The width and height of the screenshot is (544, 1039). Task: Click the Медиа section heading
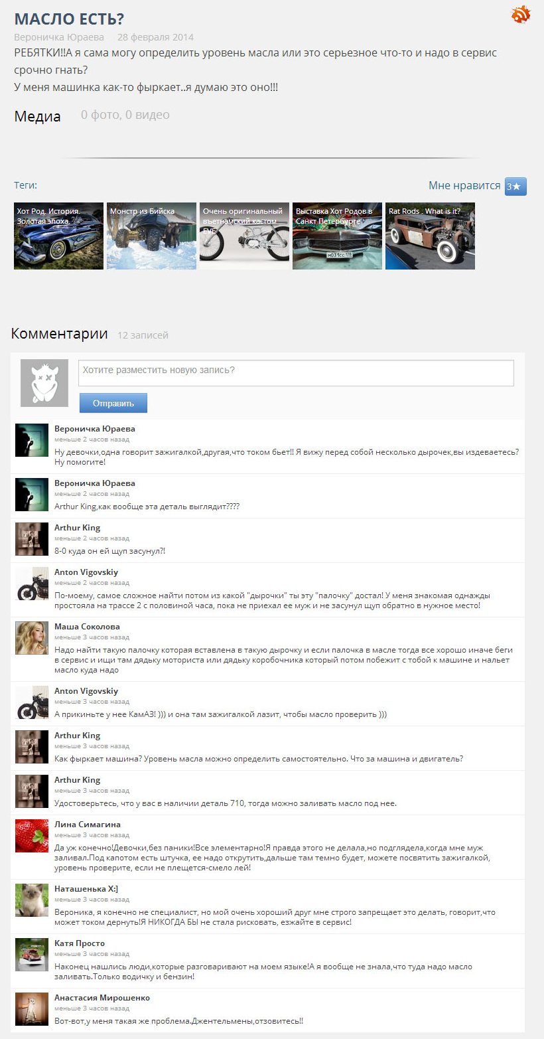[38, 116]
